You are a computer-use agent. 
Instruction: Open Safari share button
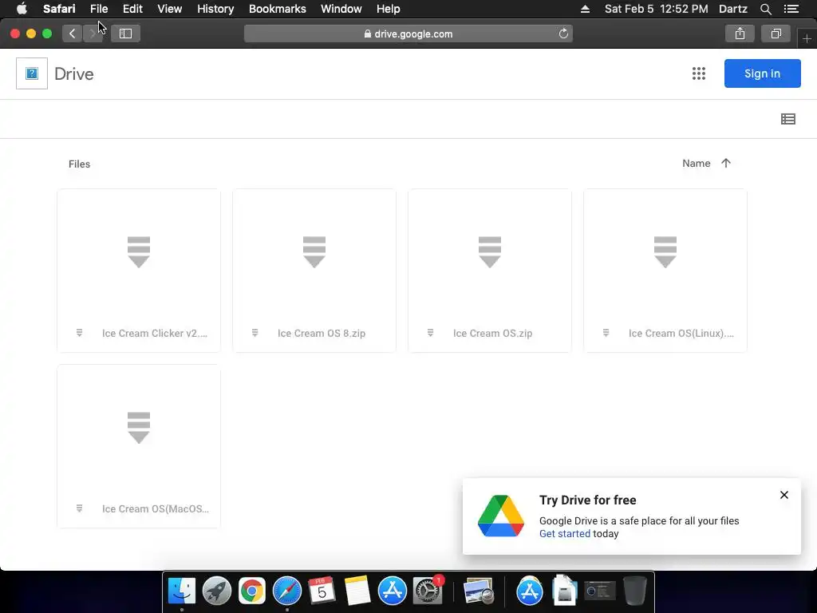tap(740, 34)
